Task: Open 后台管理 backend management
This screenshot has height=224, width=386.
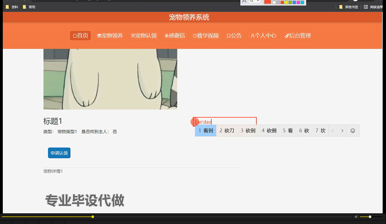Action: pyautogui.click(x=298, y=36)
